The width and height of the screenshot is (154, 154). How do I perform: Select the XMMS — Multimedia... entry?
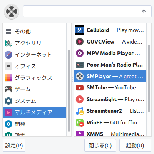click(x=110, y=132)
